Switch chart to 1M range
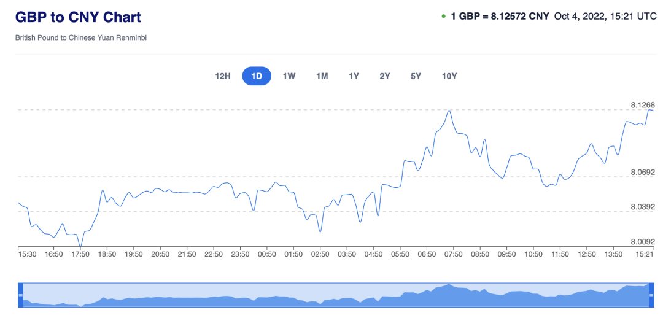The width and height of the screenshot is (663, 318). pyautogui.click(x=322, y=76)
